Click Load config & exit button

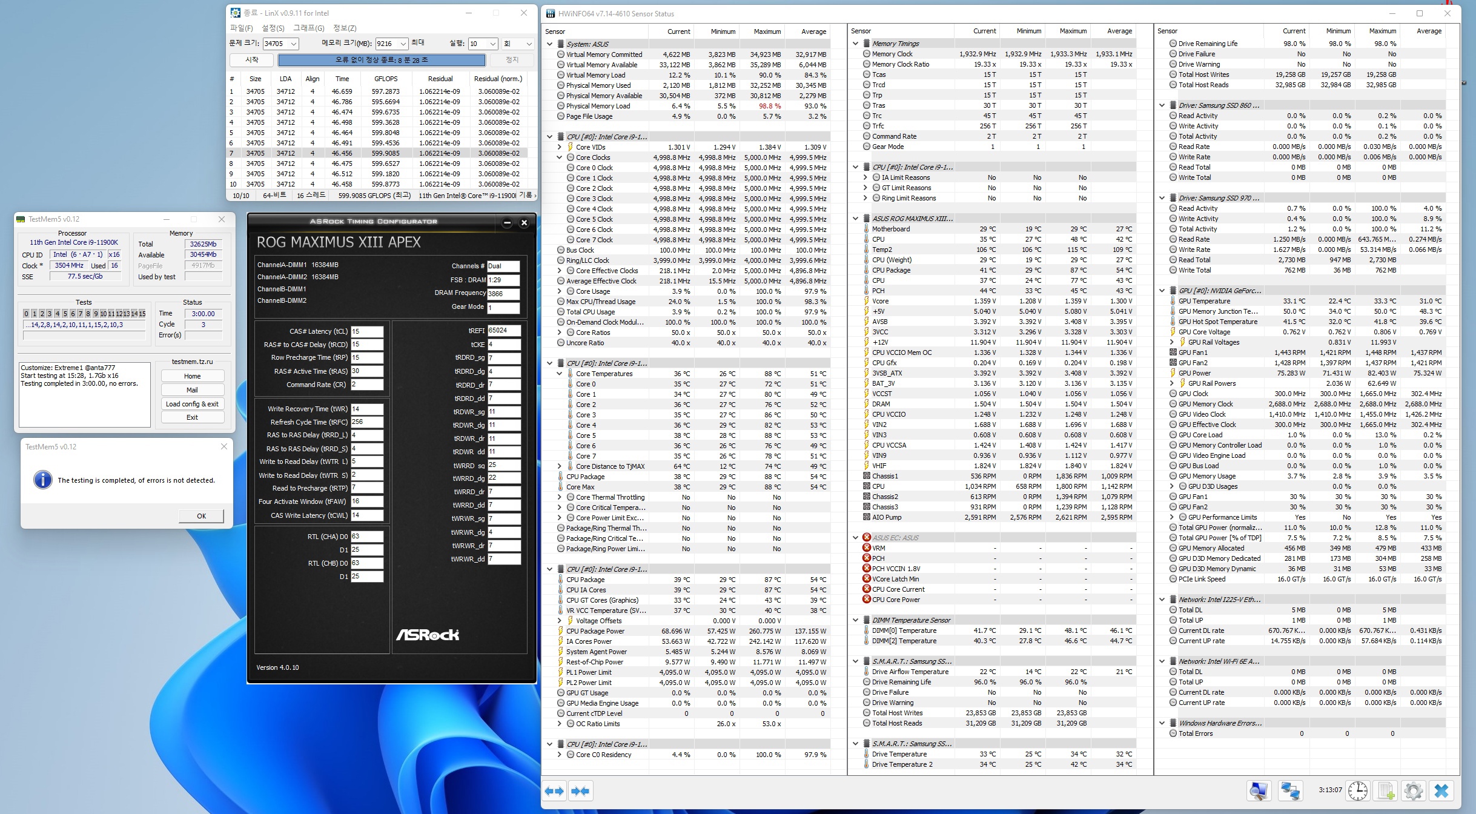click(x=192, y=404)
